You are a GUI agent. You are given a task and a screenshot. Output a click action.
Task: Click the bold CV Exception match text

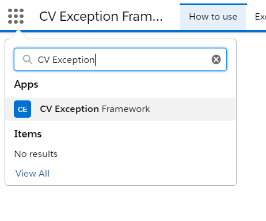click(x=70, y=109)
